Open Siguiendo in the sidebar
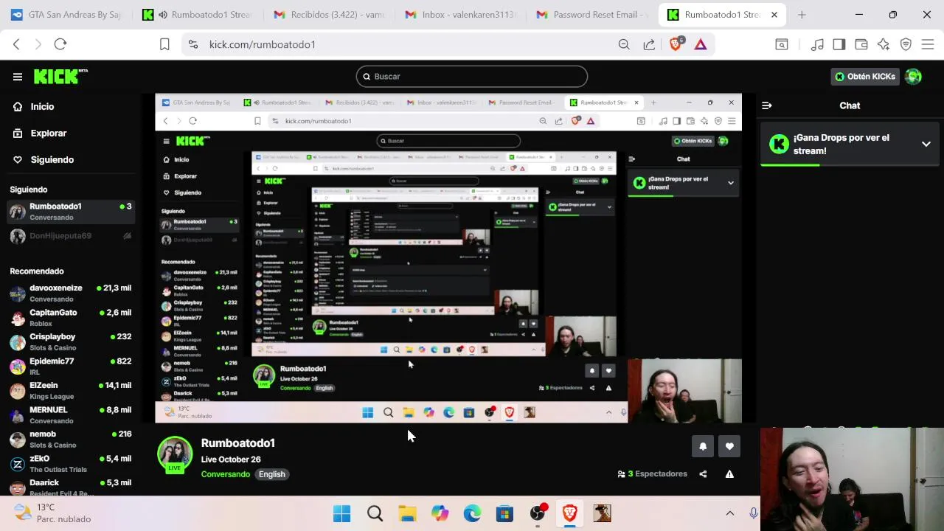This screenshot has width=944, height=531. (x=52, y=160)
